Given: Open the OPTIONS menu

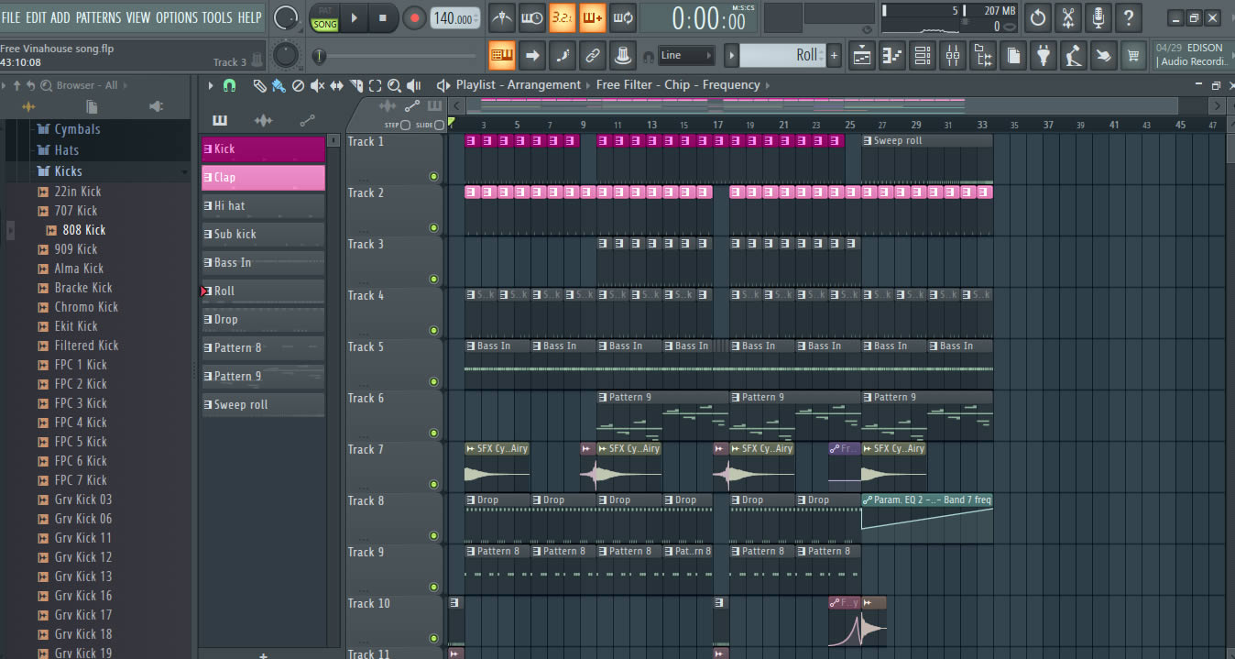Looking at the screenshot, I should (x=176, y=17).
